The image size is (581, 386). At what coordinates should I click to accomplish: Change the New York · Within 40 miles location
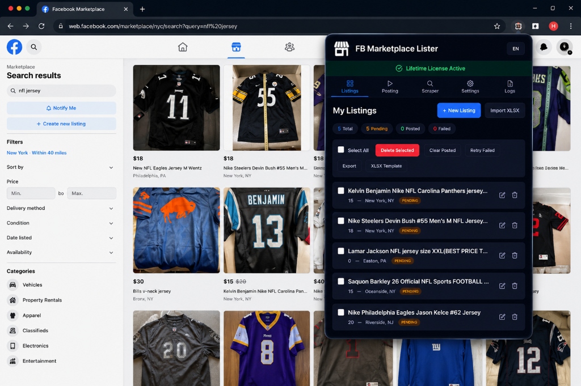(x=37, y=153)
